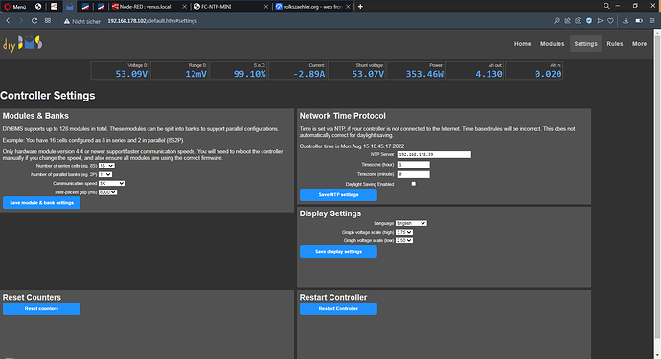
Task: Open the Easy Setup sliders icon
Action: (x=652, y=21)
